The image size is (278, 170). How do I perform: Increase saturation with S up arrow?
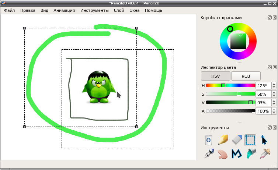[274, 92]
